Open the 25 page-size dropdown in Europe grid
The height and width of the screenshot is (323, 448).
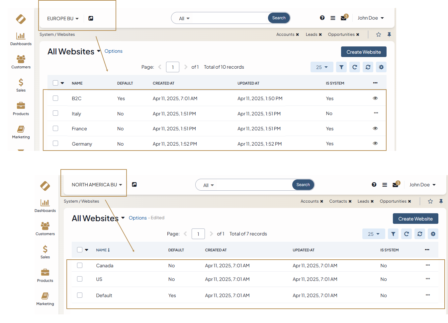(x=321, y=67)
